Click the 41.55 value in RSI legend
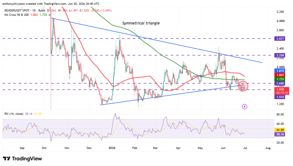This screenshot has width=293, height=166. 38,114
